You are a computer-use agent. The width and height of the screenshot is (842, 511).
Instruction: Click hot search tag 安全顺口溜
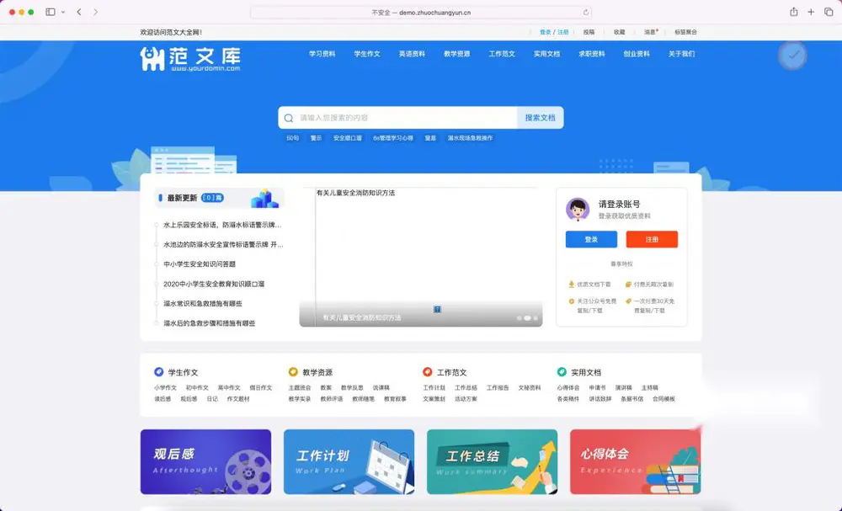point(348,138)
